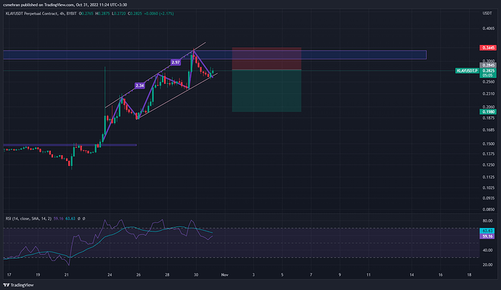The image size is (501, 290).
Task: Select the green profit zone of short position
Action: click(x=266, y=91)
